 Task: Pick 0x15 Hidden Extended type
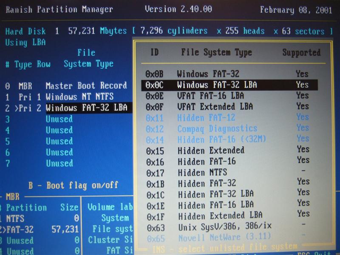pos(227,150)
